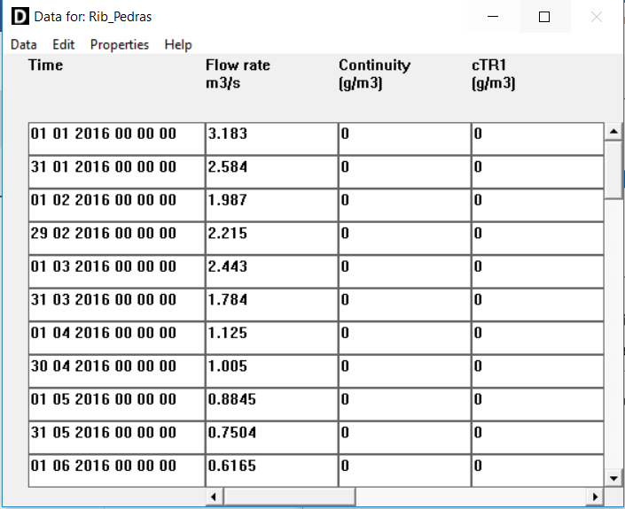Open the Data menu
Viewport: 625px width, 509px height.
(24, 44)
